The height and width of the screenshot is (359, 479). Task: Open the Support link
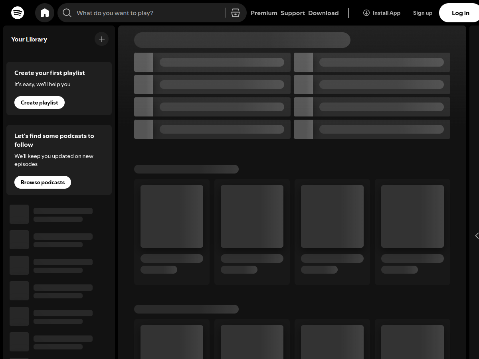coord(293,13)
